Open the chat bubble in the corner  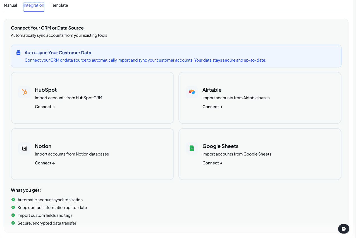[343, 229]
